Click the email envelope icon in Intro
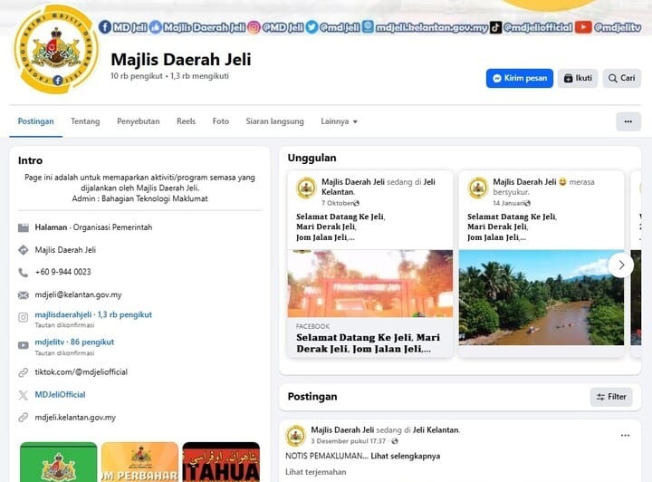Screen dimensions: 652x482 coord(24,294)
